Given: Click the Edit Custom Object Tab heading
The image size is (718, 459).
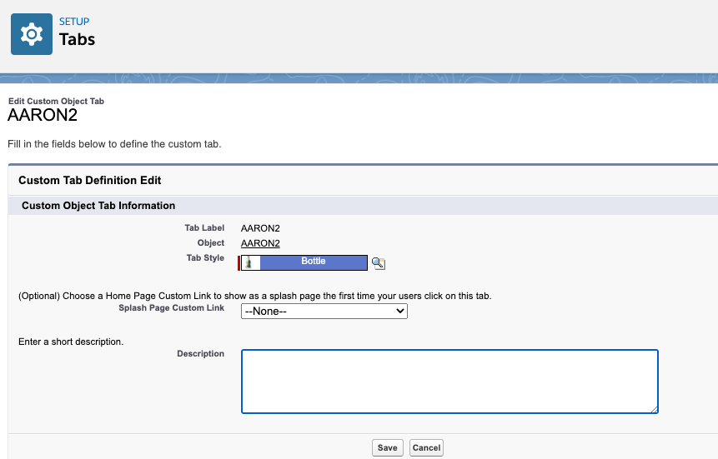Looking at the screenshot, I should pos(56,101).
